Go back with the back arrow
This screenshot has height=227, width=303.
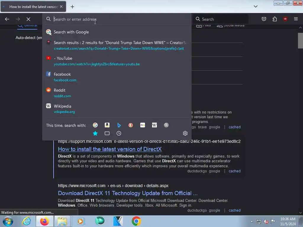tap(7, 19)
